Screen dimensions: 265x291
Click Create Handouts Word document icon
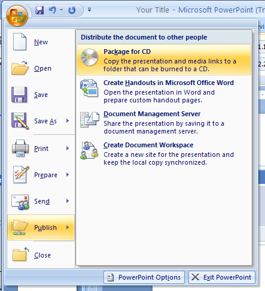click(x=89, y=88)
